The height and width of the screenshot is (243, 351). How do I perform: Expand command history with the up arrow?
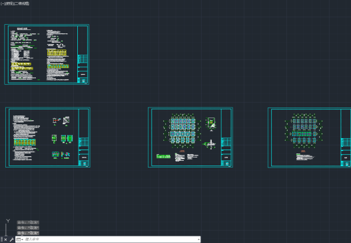[x=198, y=240]
